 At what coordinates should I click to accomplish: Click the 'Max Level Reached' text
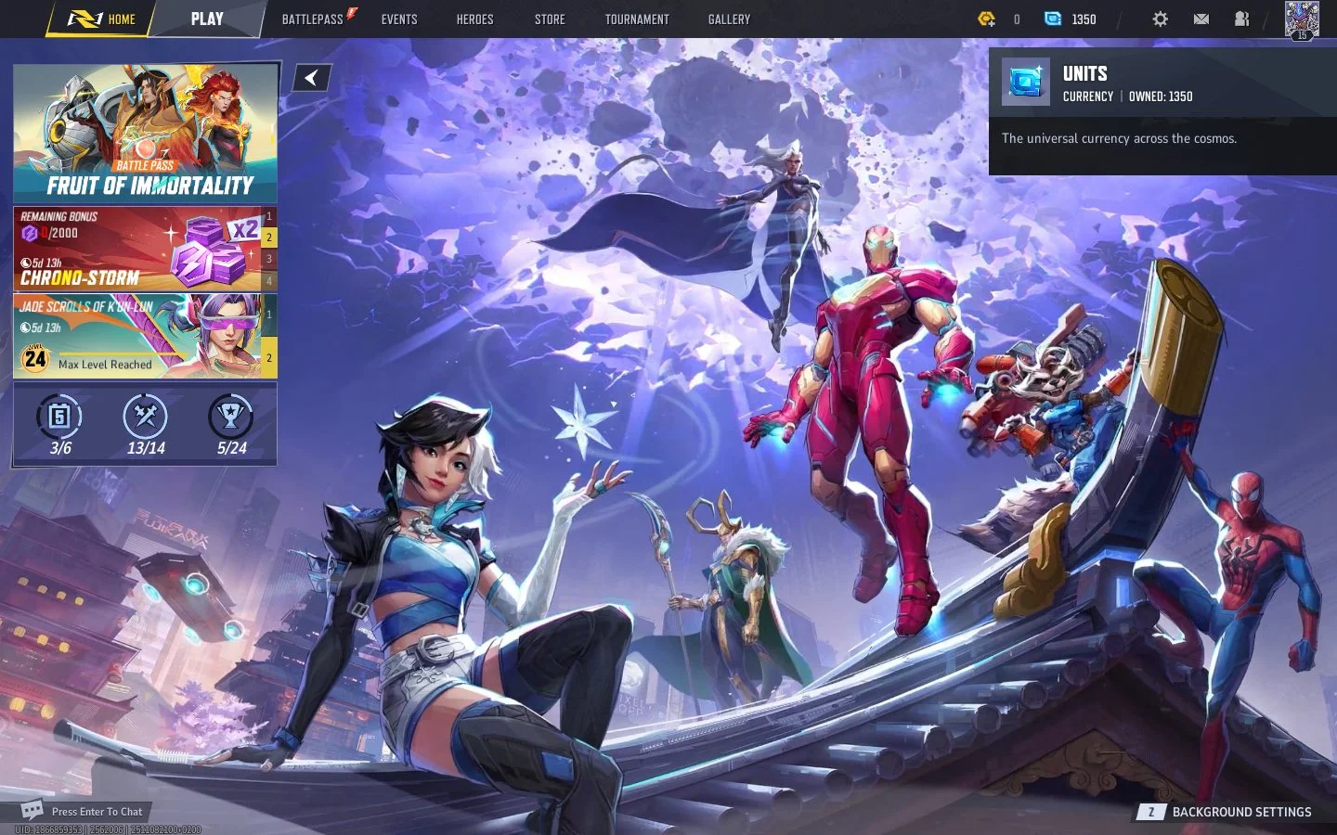pos(105,365)
